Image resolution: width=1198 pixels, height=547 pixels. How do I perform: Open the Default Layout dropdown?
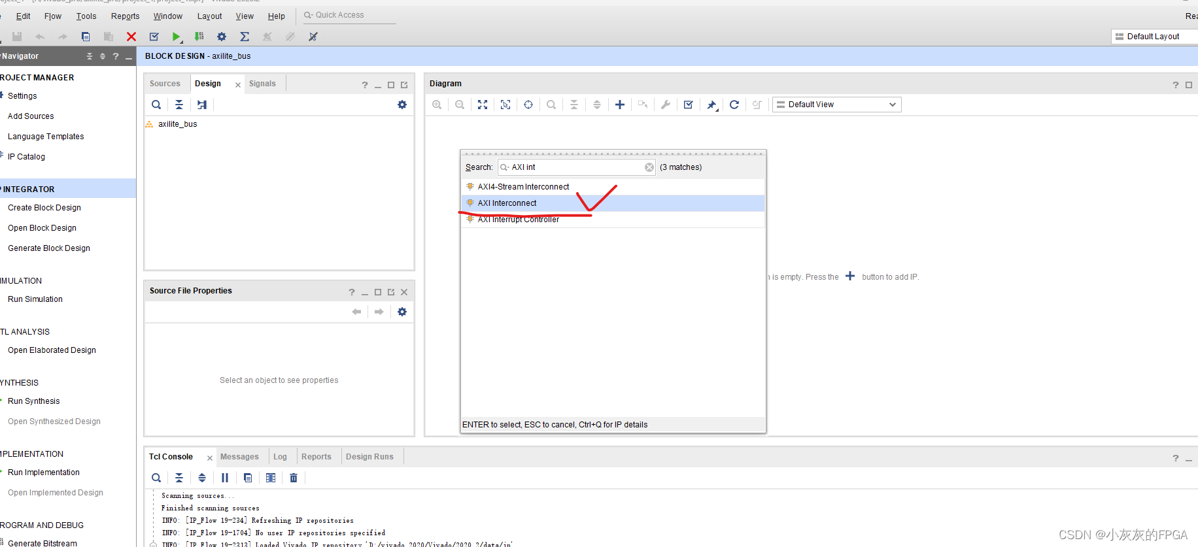(x=1155, y=37)
